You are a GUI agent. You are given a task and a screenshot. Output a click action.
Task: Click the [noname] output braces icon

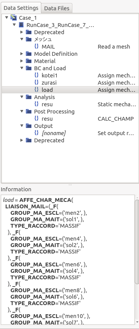point(36,133)
